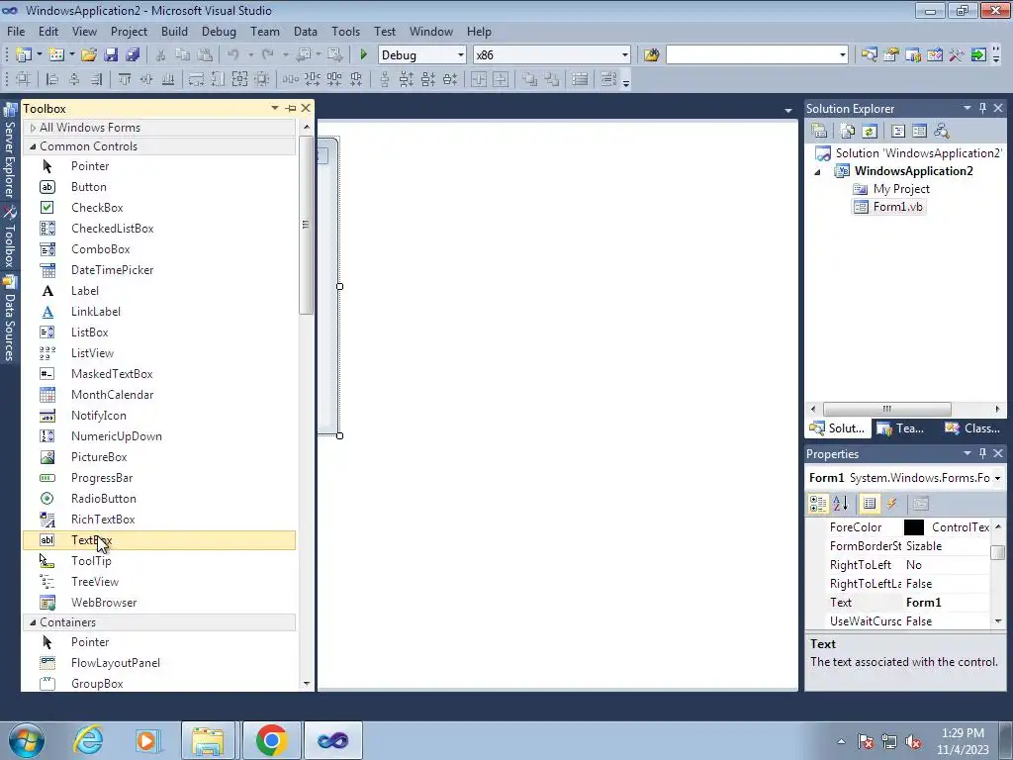Open the Form1 object selector dropdown
1013x760 pixels.
[997, 478]
